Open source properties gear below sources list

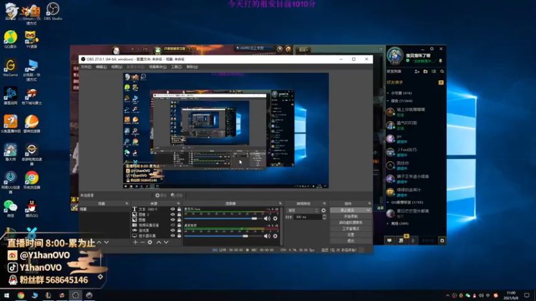(x=149, y=242)
